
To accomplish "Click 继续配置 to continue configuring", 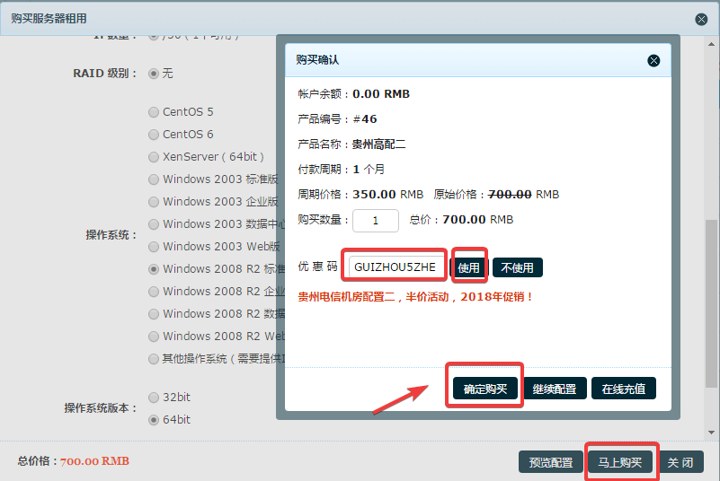I will tap(555, 389).
